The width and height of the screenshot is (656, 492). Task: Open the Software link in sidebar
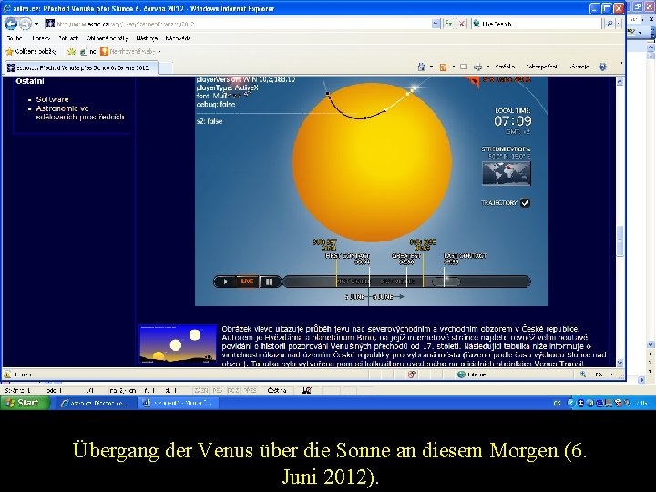pyautogui.click(x=52, y=99)
